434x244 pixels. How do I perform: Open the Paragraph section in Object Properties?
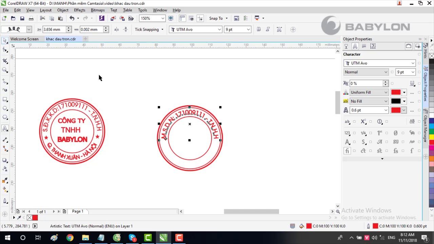coord(364,46)
